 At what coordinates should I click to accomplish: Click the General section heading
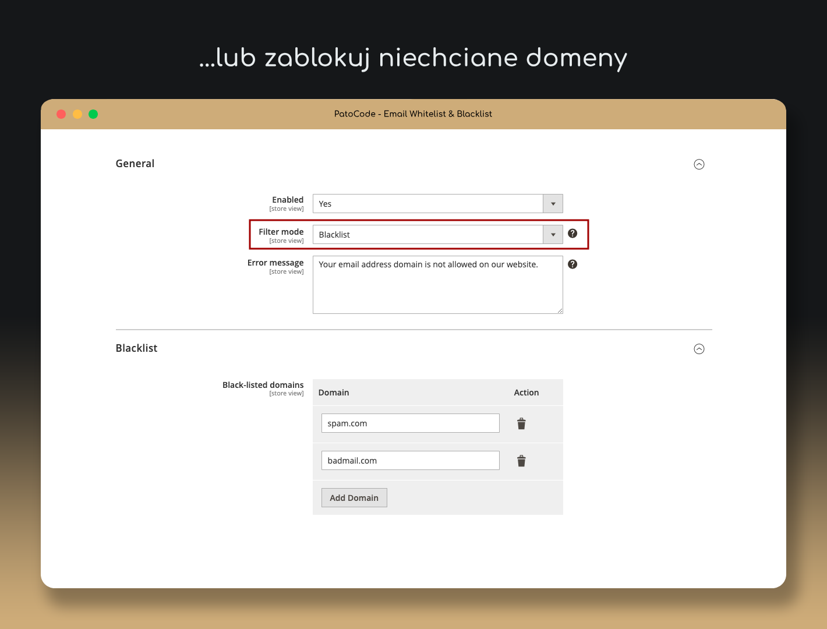click(x=135, y=164)
